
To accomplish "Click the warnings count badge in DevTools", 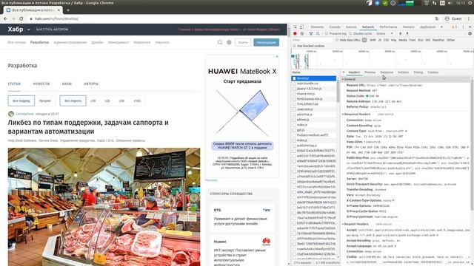I will (x=454, y=27).
